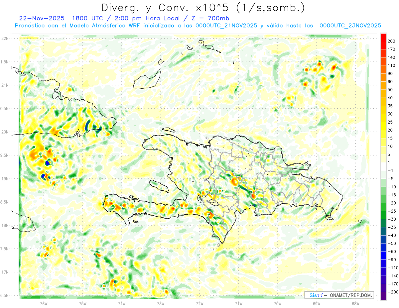This screenshot has width=399, height=308.
Task: Click the '18N' latitude label
Action: pos(5,226)
